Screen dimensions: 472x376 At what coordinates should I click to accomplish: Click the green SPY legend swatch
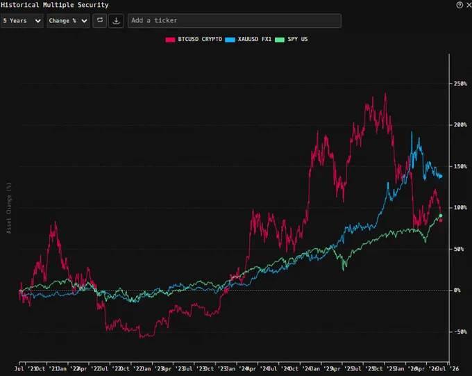coord(280,40)
